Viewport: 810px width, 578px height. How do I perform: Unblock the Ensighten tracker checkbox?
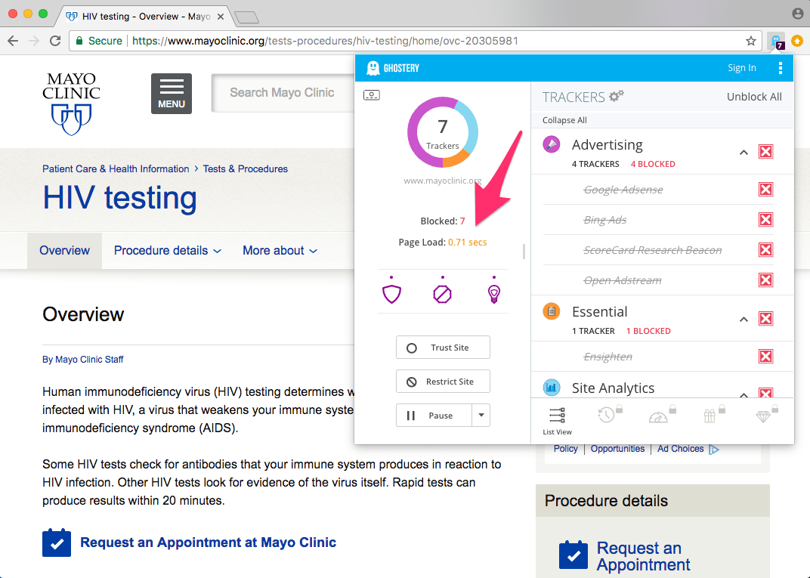pyautogui.click(x=765, y=357)
